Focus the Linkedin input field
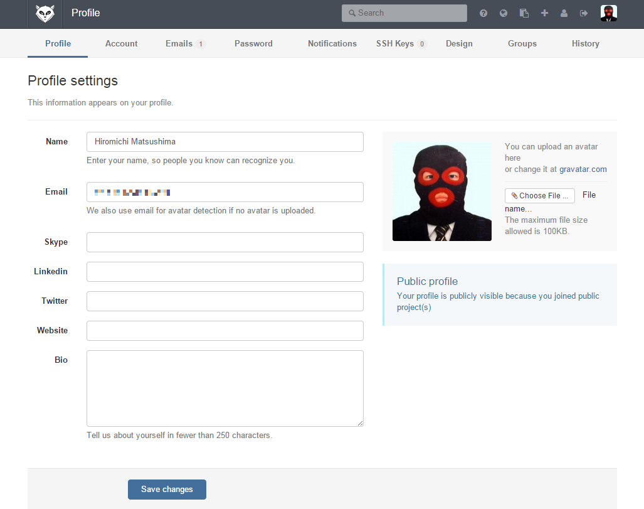Image resolution: width=644 pixels, height=509 pixels. [225, 272]
